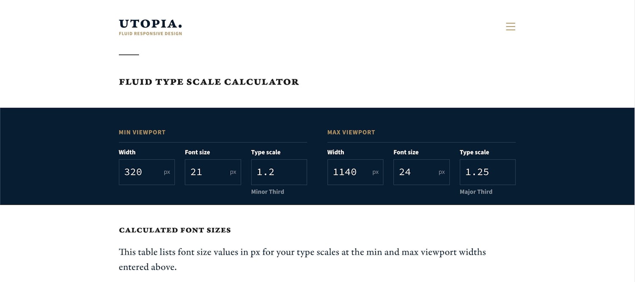
Task: Click the Type scale label under Min Viewport
Action: 265,152
